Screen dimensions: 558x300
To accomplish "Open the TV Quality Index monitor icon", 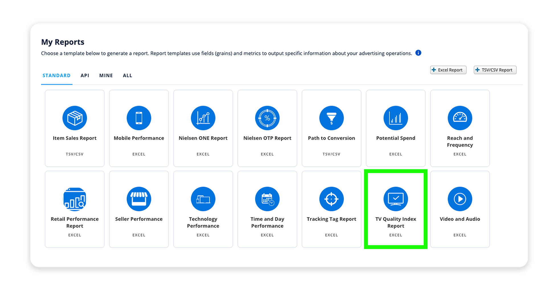I will coord(396,199).
